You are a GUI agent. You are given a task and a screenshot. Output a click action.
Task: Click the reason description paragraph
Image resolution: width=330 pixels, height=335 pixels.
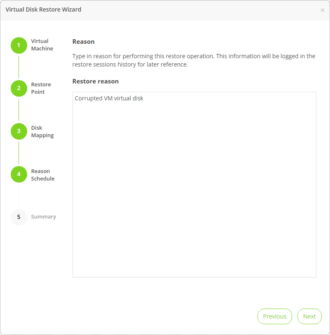pos(194,60)
